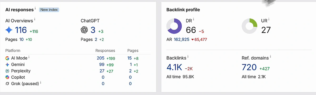The image size is (316, 95).
Task: Click the ChatGPT logo icon
Action: coord(84,30)
